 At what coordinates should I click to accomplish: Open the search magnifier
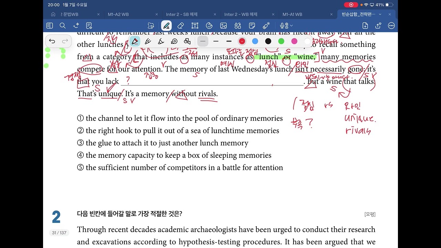[63, 25]
